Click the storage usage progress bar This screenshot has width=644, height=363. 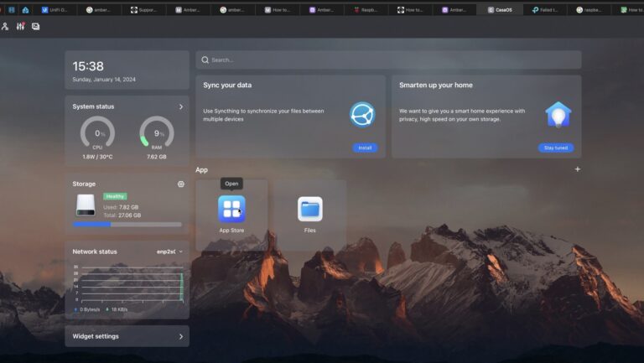tap(127, 225)
